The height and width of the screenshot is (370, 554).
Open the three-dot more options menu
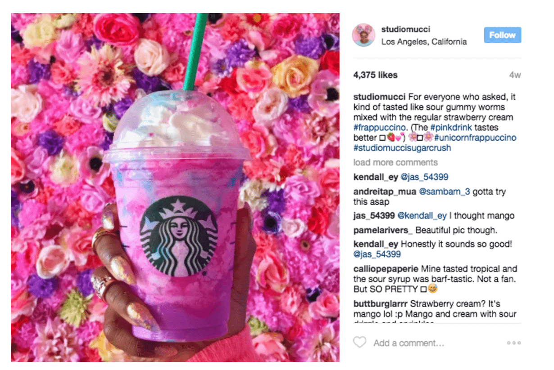(513, 343)
